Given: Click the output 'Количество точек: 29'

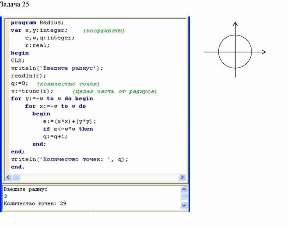Looking at the screenshot, I should click(35, 204).
